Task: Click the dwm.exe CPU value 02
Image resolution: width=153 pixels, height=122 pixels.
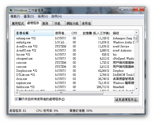Action: pyautogui.click(x=74, y=79)
